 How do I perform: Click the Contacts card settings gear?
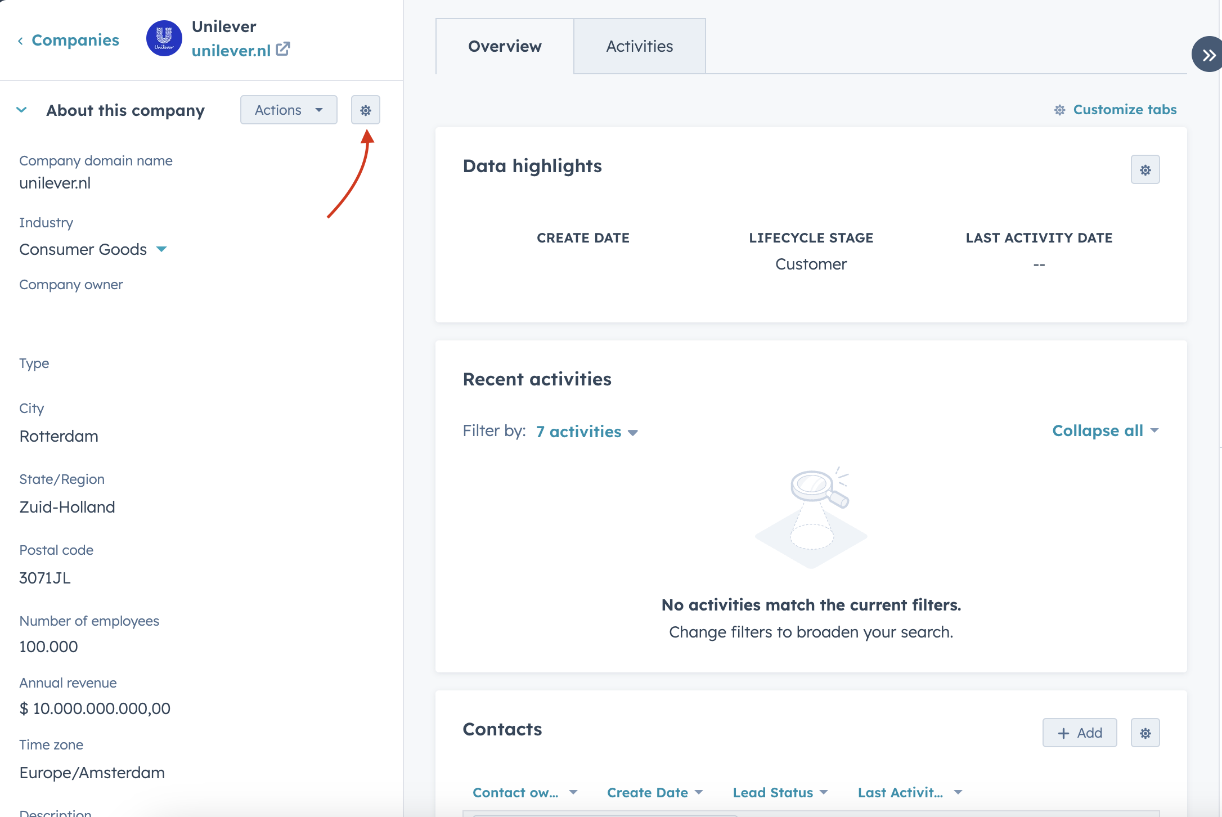(x=1145, y=733)
